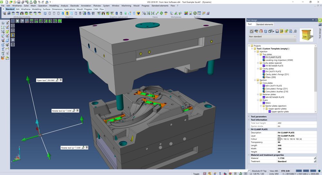Click the grey Colour swatch for FH CLAMP PLATE

279,139
